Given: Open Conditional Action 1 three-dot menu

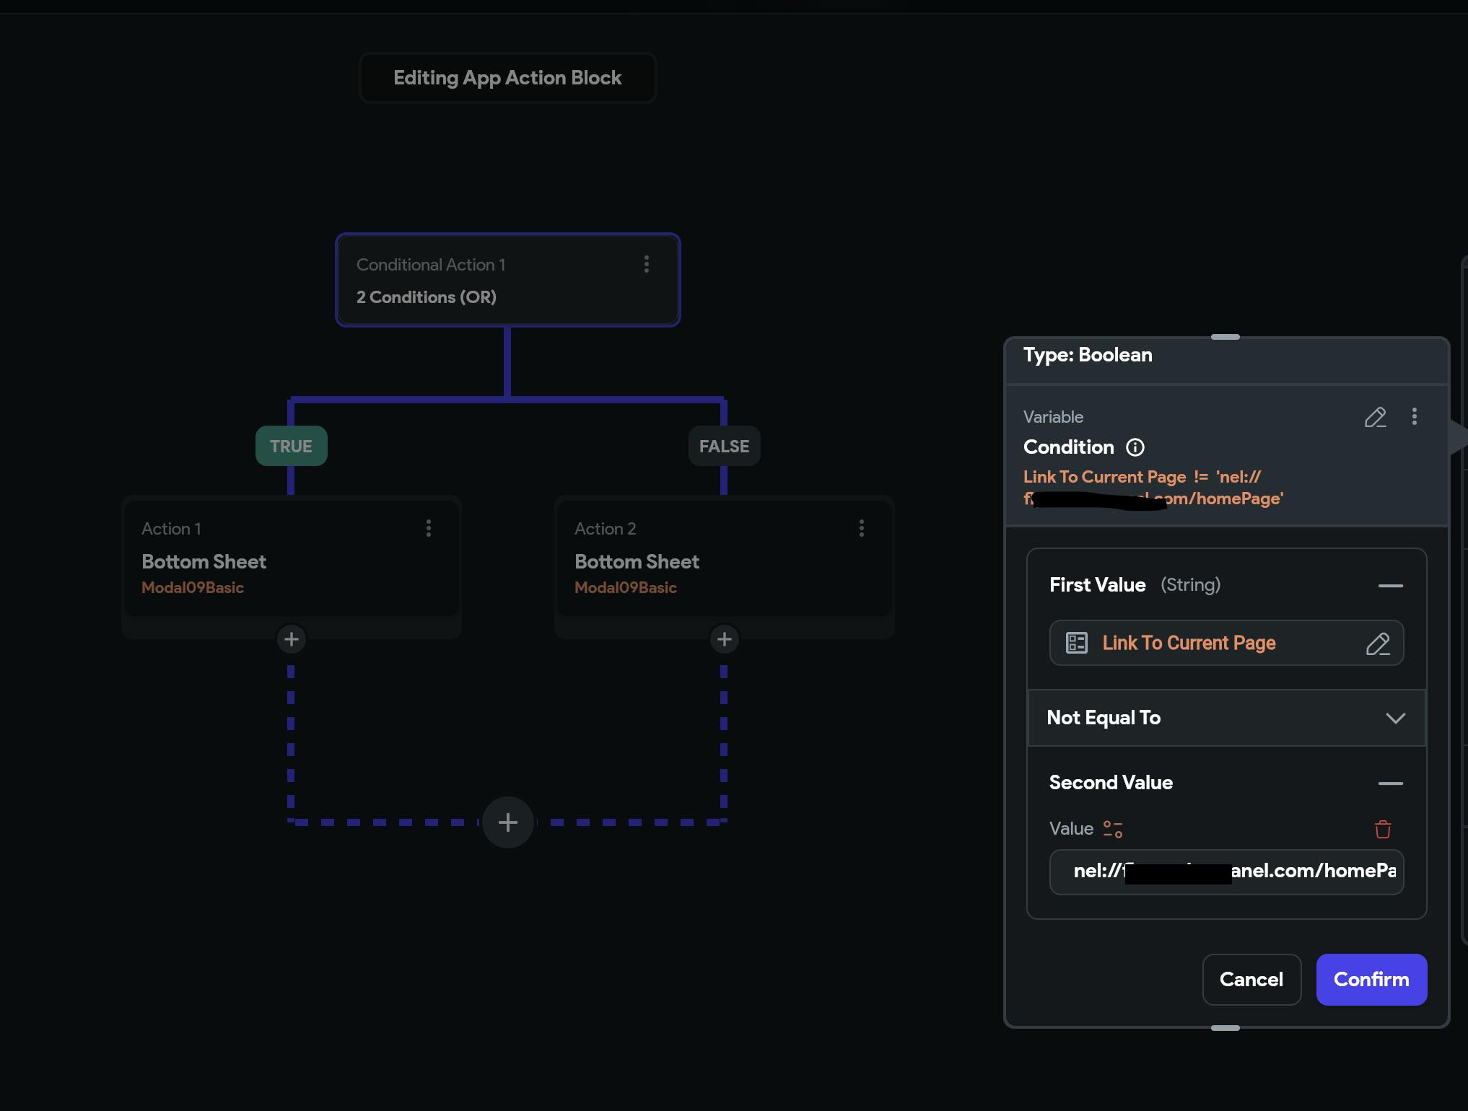Looking at the screenshot, I should 646,264.
